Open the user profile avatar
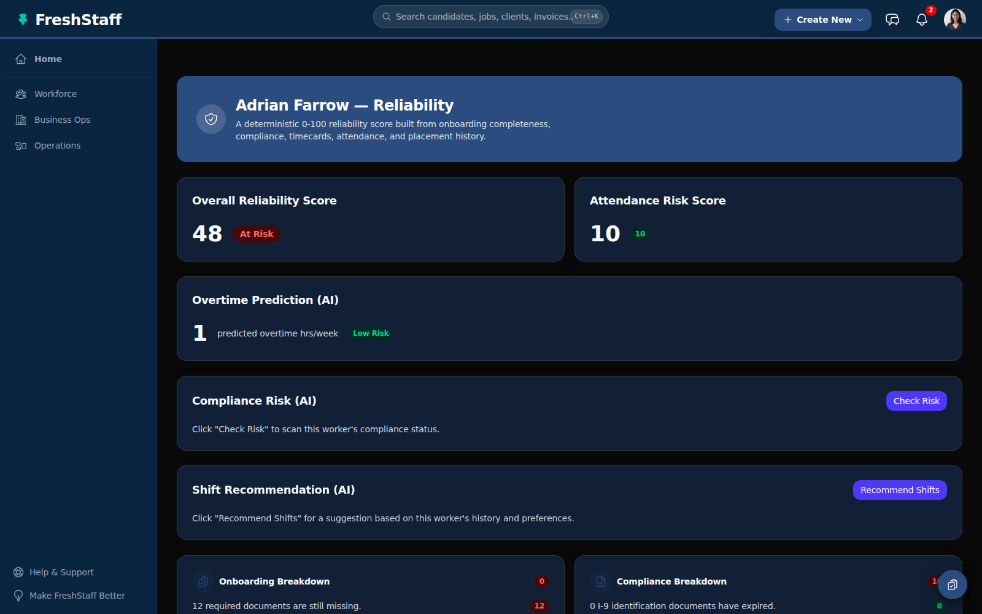This screenshot has height=614, width=982. click(x=955, y=20)
